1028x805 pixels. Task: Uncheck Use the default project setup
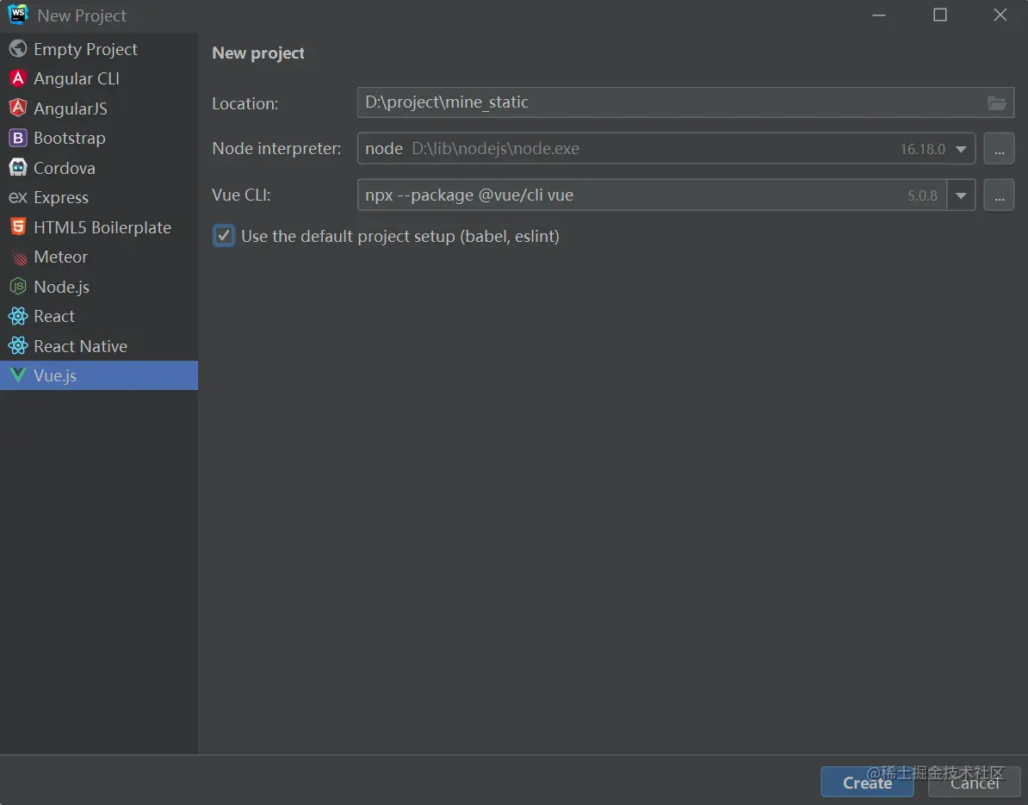pyautogui.click(x=224, y=236)
